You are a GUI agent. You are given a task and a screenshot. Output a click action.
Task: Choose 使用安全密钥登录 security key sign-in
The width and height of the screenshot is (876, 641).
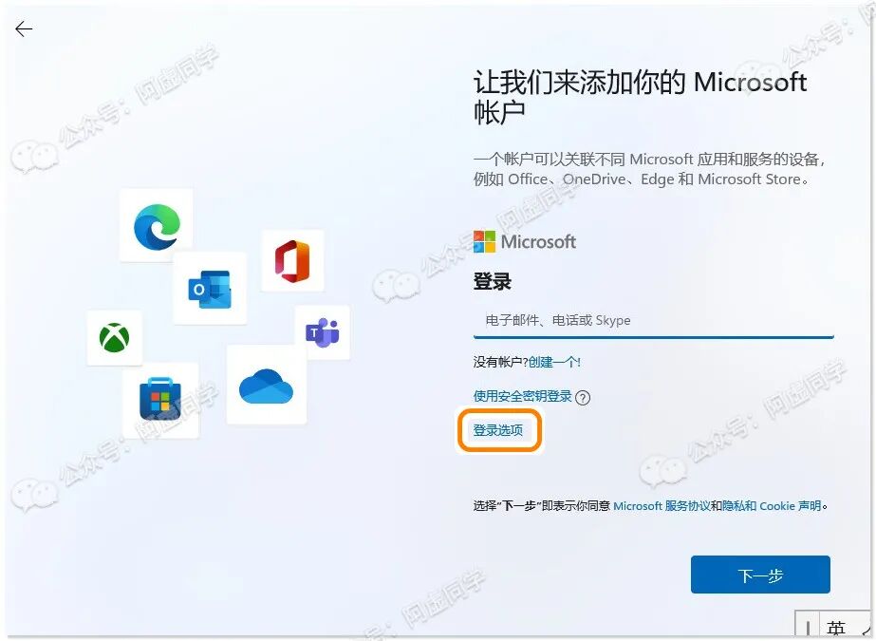click(x=522, y=396)
